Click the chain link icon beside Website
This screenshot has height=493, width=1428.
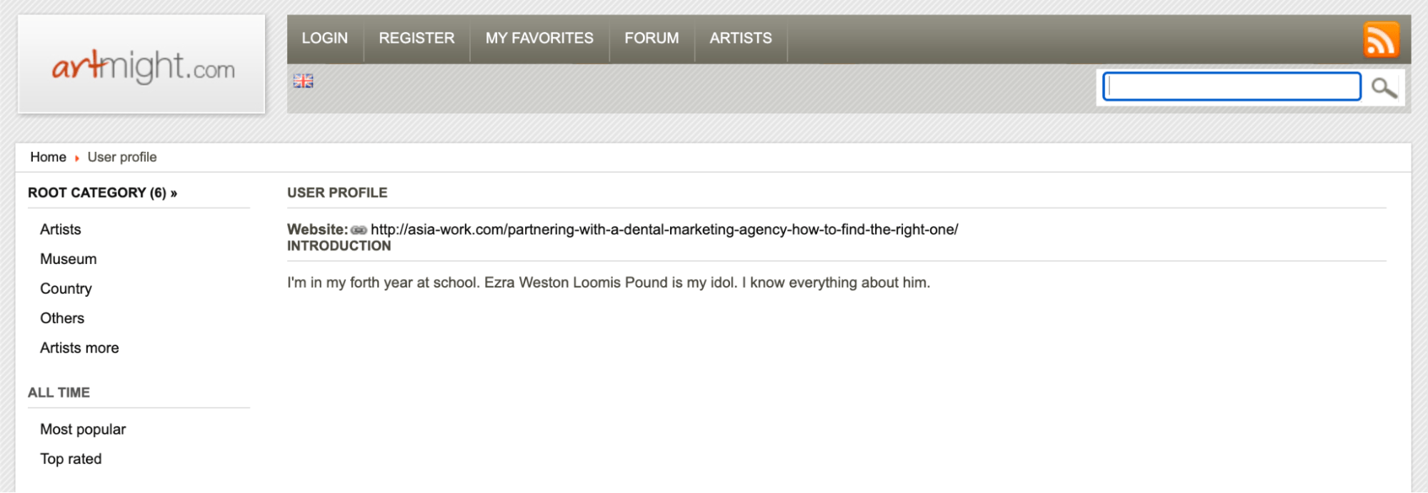click(359, 230)
